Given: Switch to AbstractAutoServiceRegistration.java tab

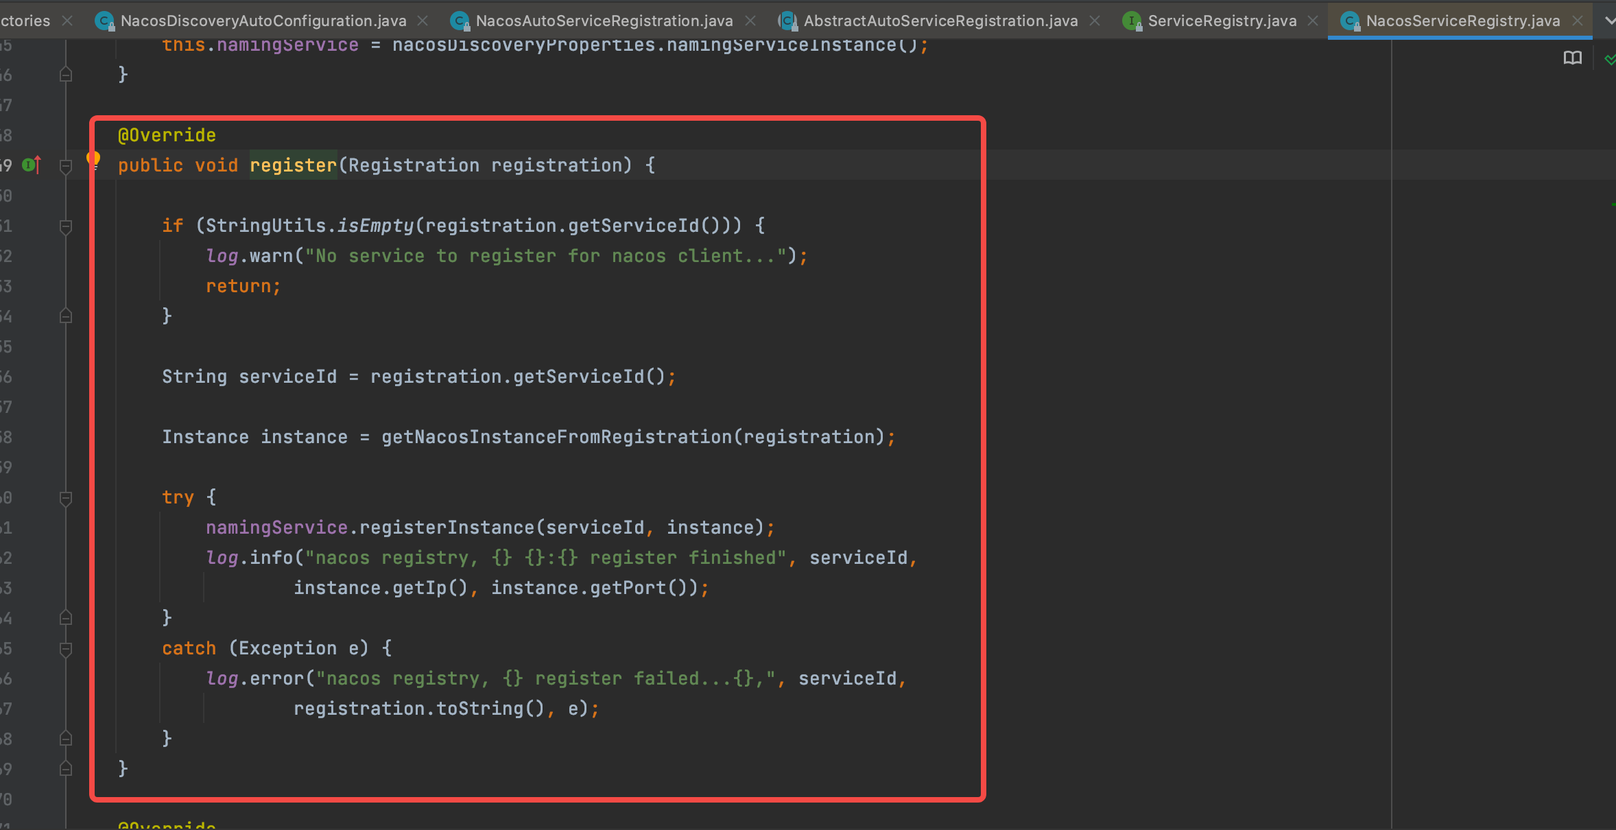Looking at the screenshot, I should [940, 21].
